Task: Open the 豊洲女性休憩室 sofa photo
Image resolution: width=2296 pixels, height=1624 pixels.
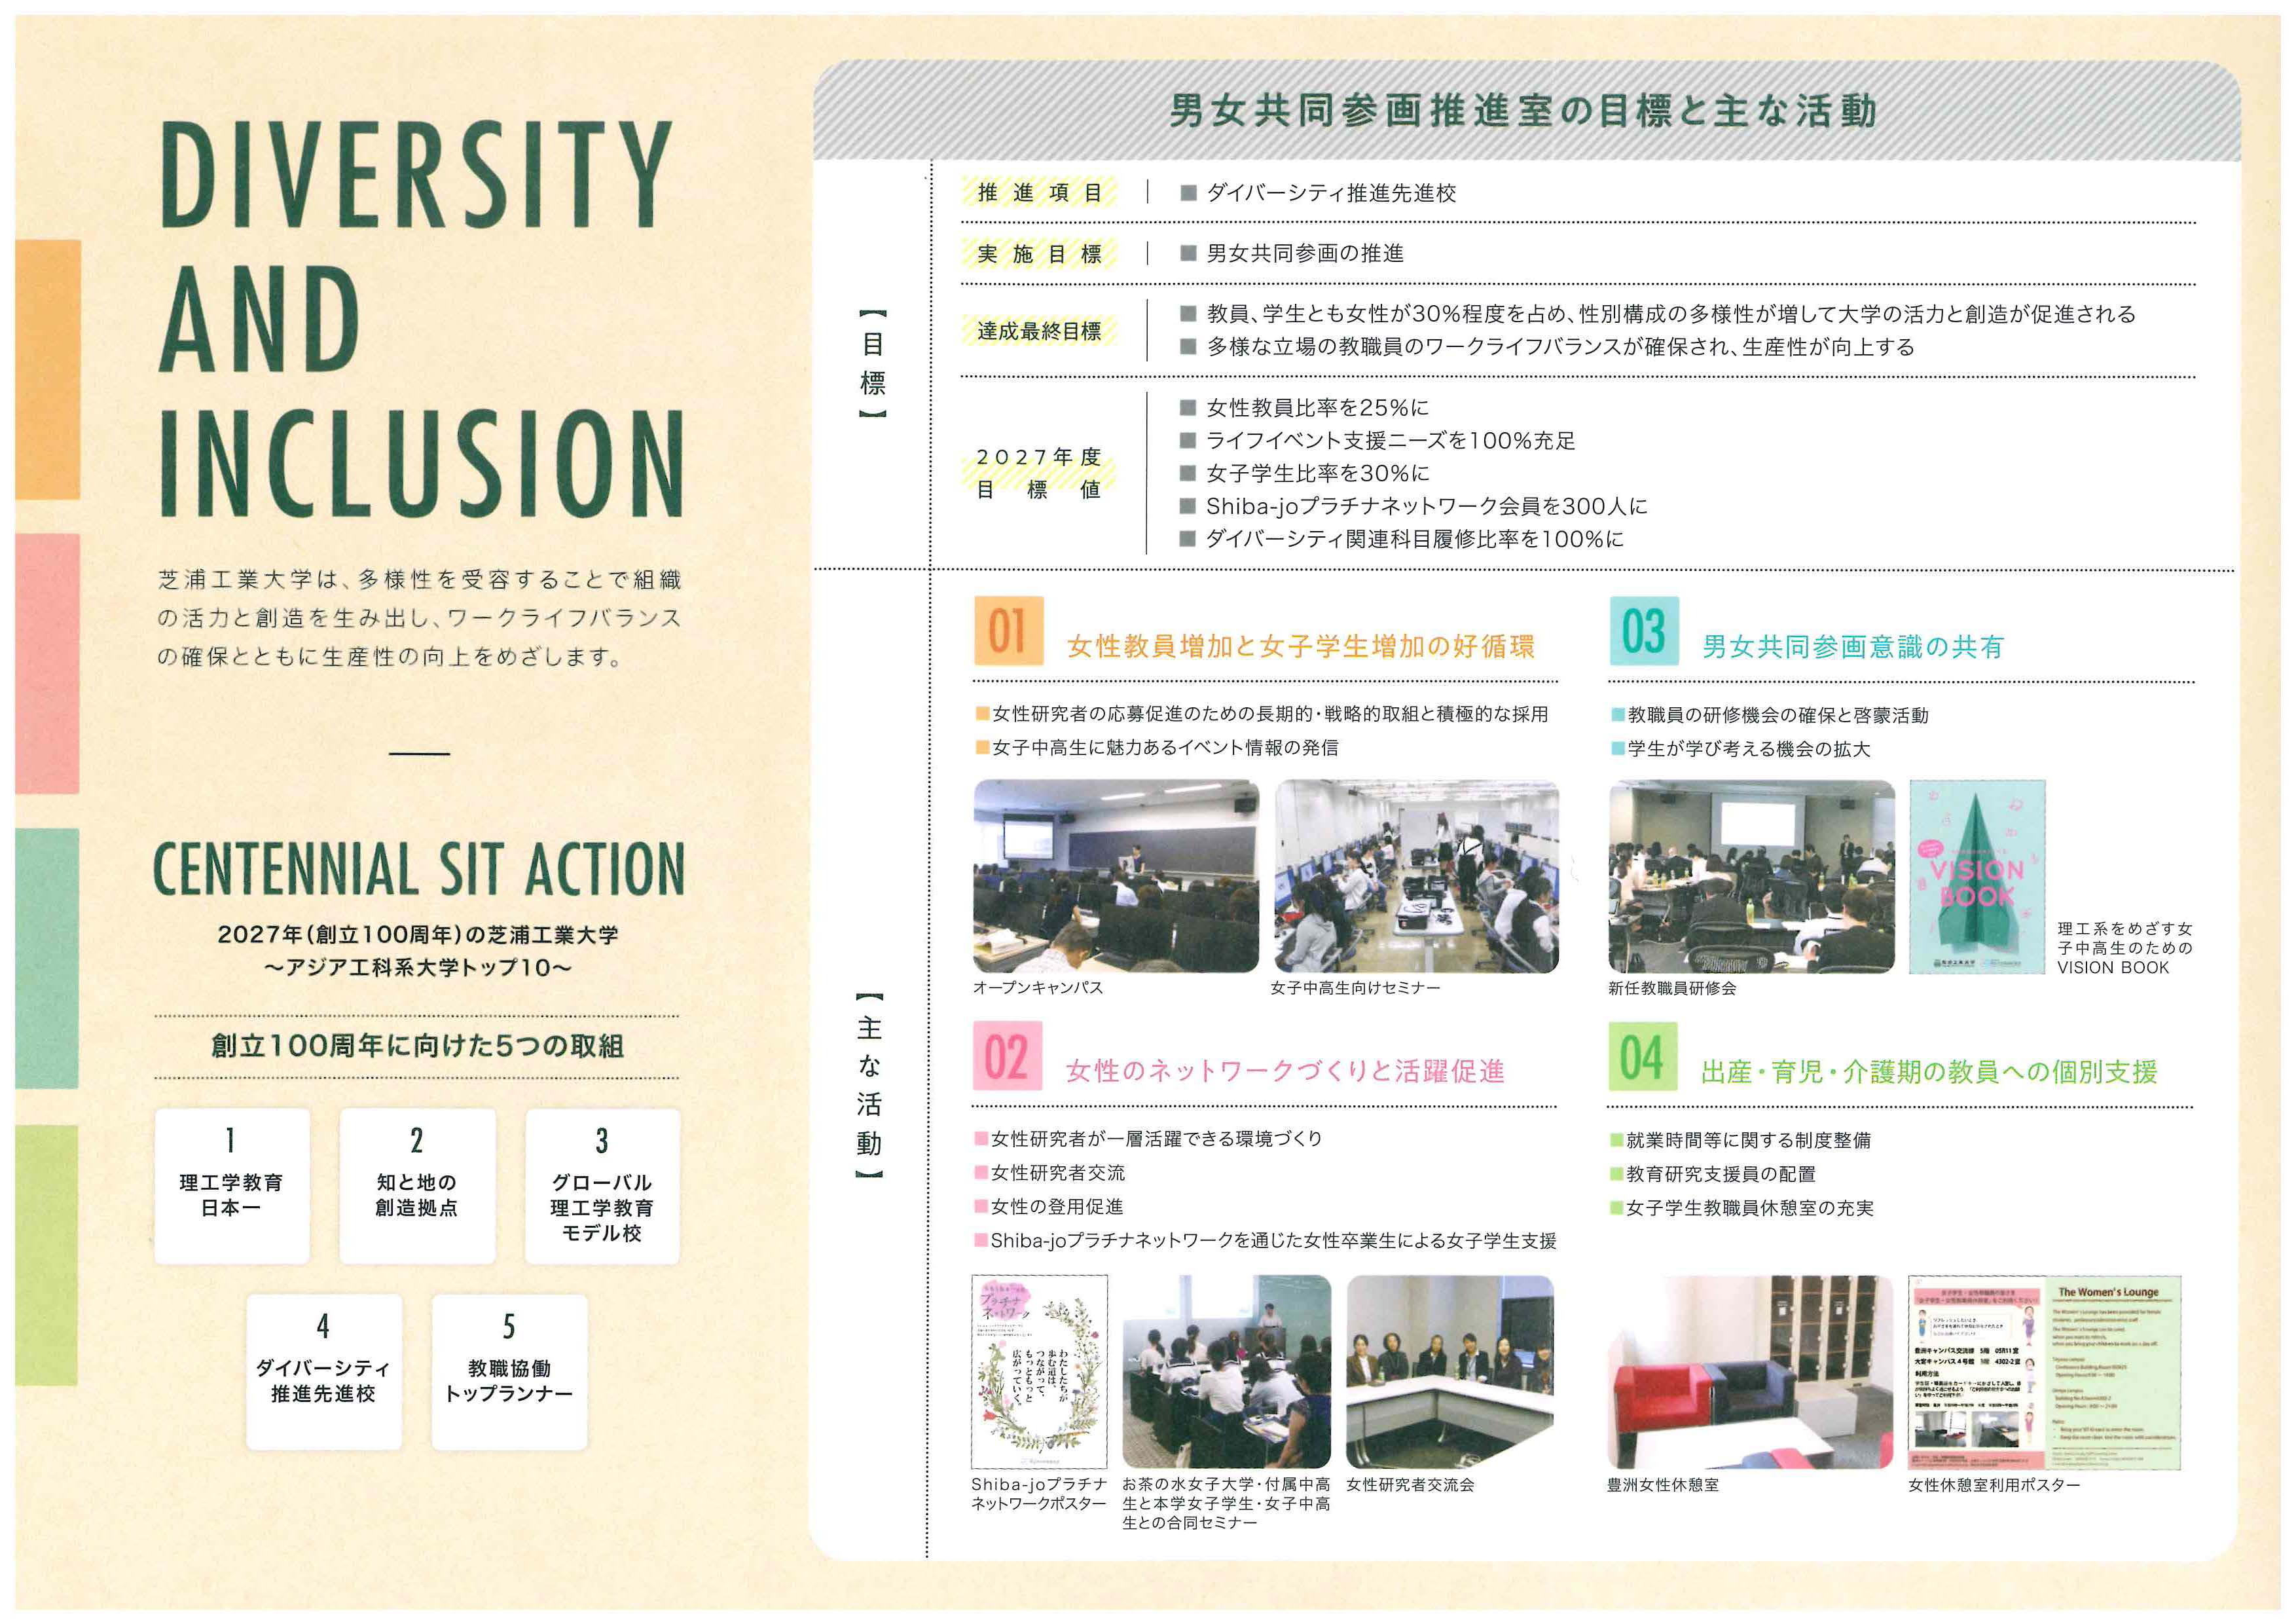Action: point(1749,1371)
